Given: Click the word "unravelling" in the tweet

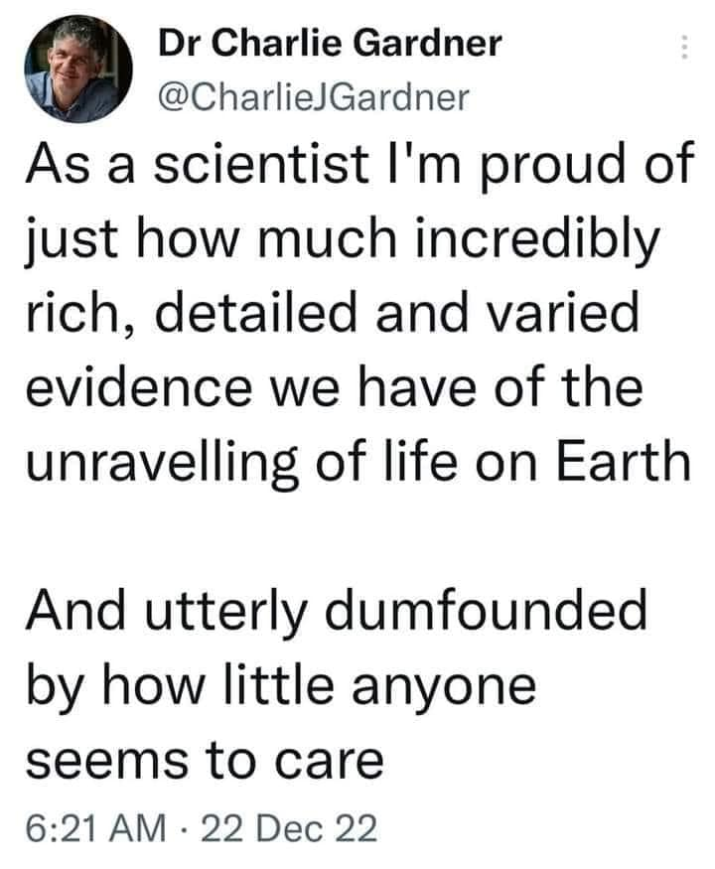Looking at the screenshot, I should tap(163, 464).
